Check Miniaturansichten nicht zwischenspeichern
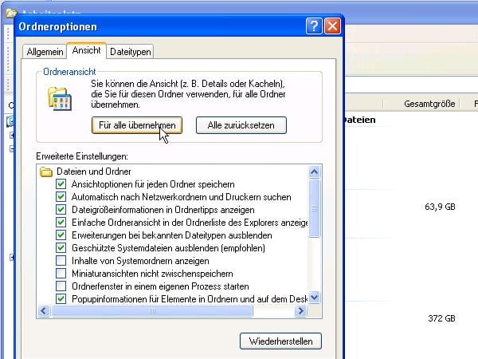This screenshot has width=478, height=359. click(x=61, y=274)
